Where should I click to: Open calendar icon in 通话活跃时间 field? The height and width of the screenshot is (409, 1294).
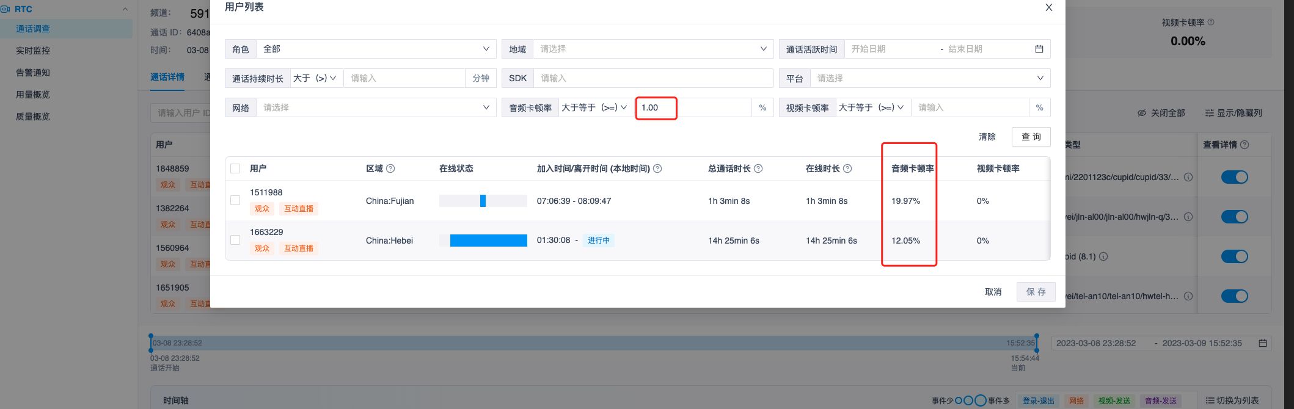(x=1039, y=49)
